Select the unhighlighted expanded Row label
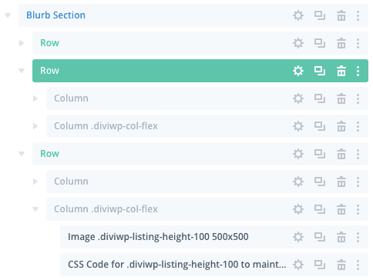The width and height of the screenshot is (373, 280). click(x=49, y=154)
